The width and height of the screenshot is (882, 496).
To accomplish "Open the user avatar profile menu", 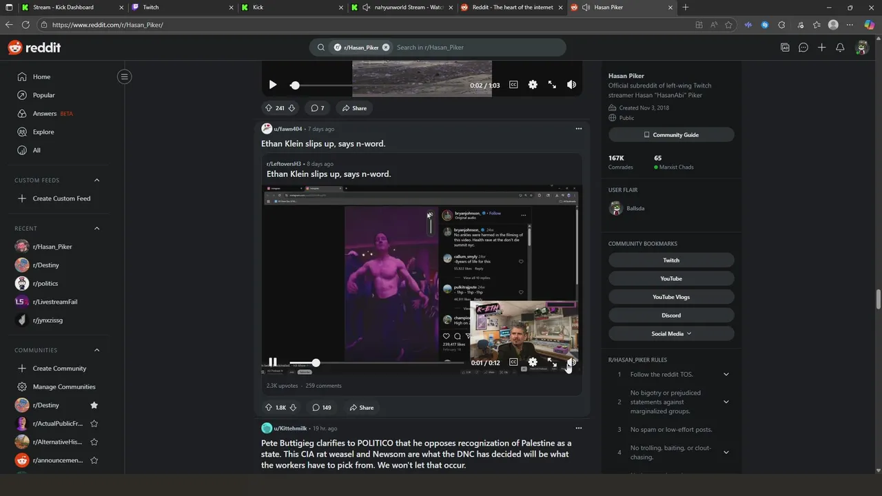I will pos(861,48).
